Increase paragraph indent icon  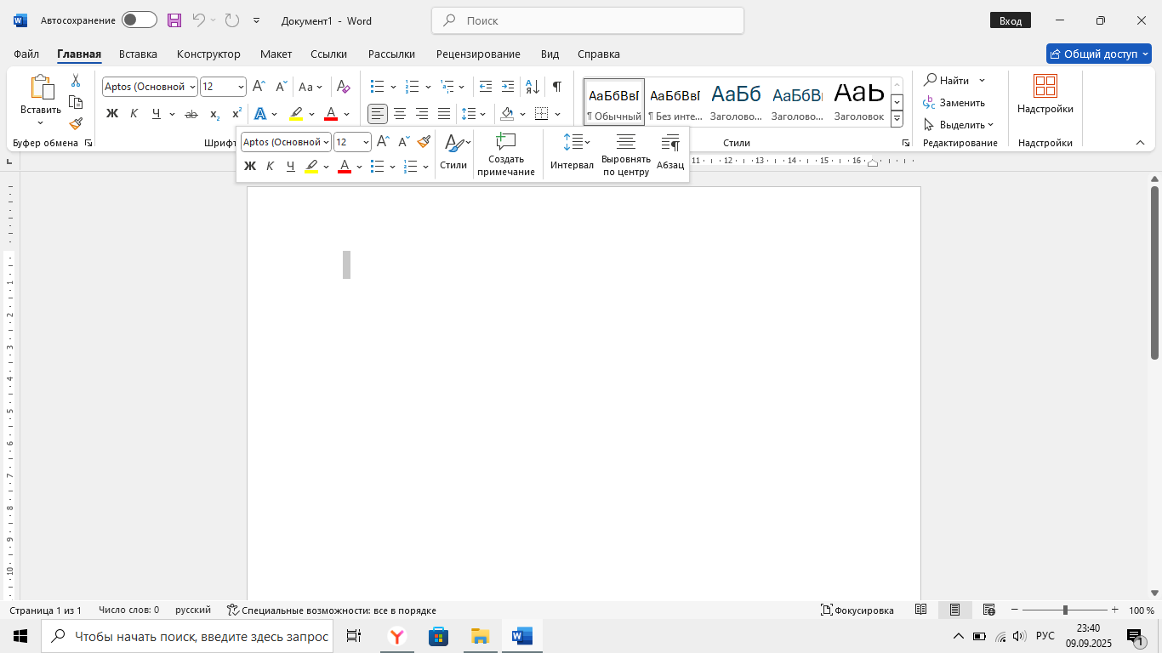[508, 87]
